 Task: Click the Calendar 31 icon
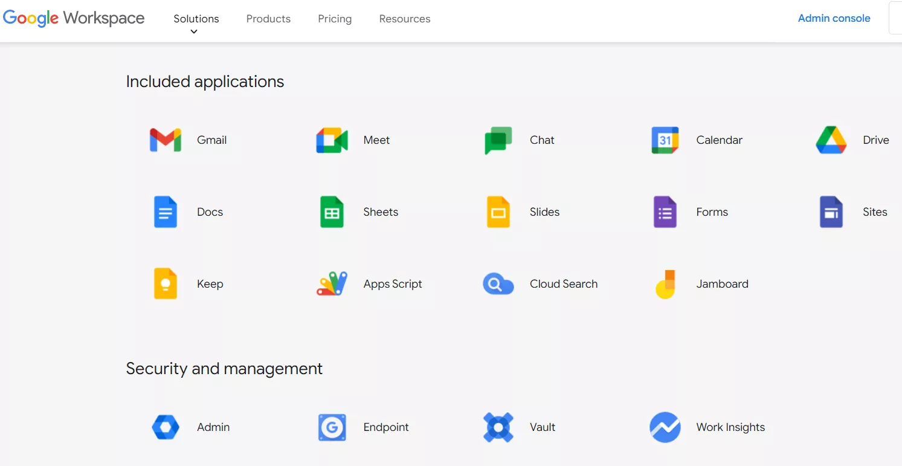(665, 140)
